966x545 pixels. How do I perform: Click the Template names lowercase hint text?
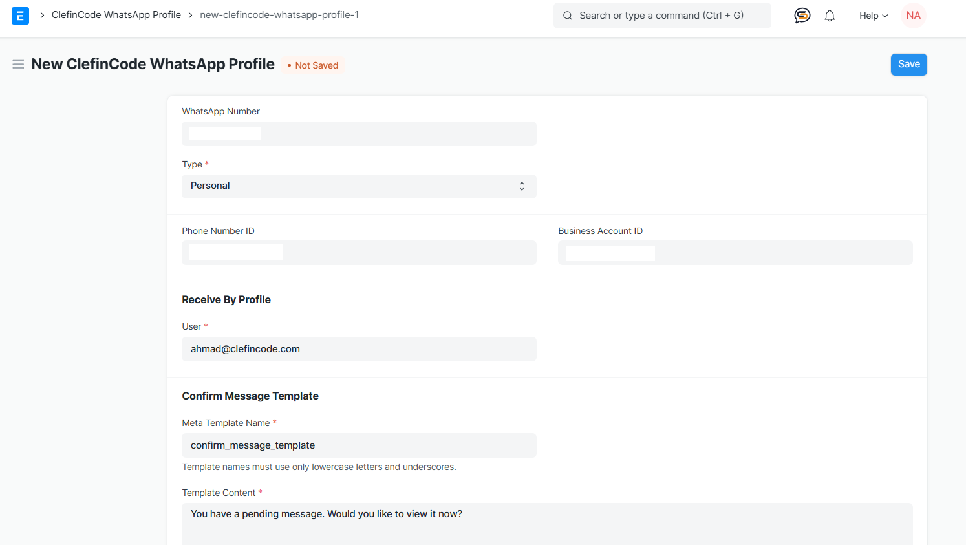pyautogui.click(x=319, y=467)
